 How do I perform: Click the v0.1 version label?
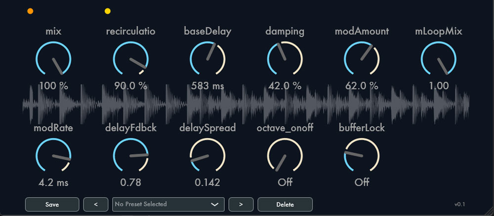[x=459, y=204]
